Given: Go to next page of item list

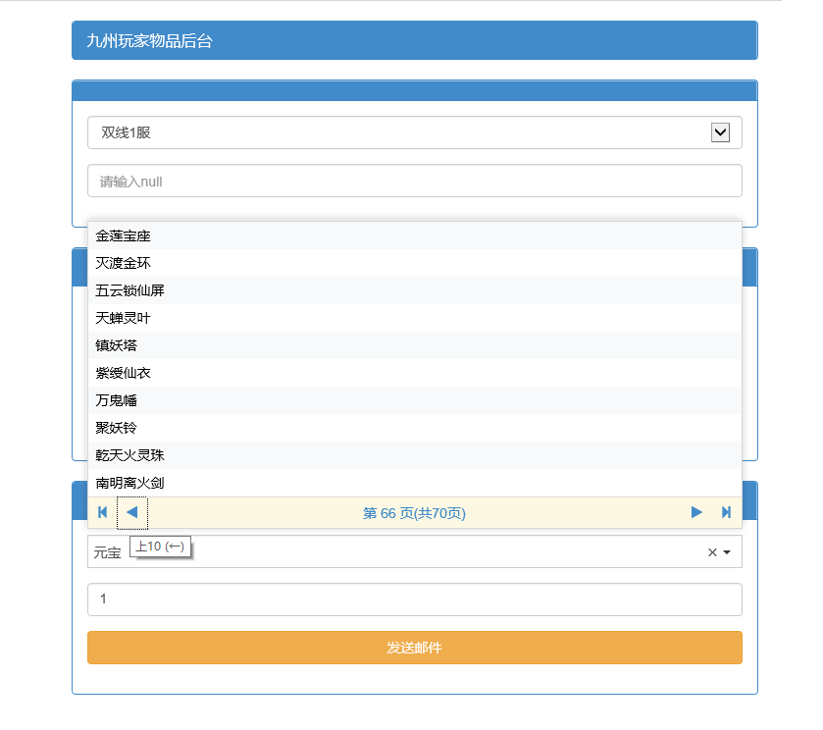Looking at the screenshot, I should 696,512.
